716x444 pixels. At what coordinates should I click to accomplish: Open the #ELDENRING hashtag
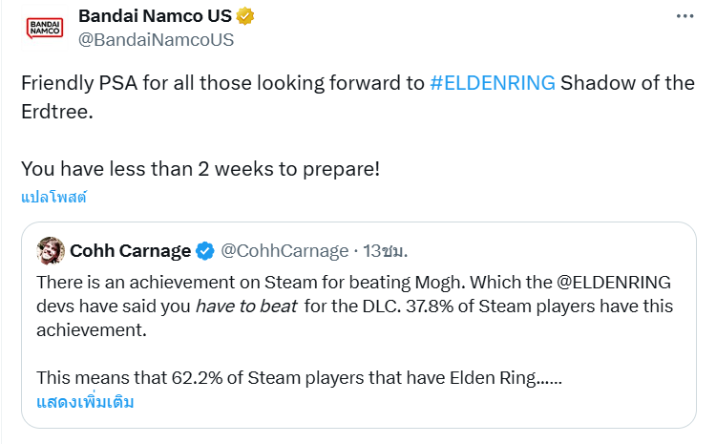tap(493, 82)
